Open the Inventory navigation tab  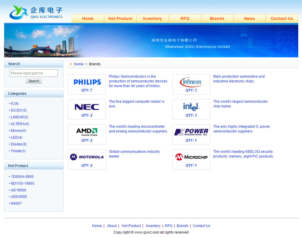(x=152, y=19)
